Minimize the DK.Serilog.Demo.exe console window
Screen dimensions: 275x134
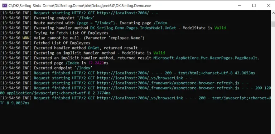tap(240, 6)
